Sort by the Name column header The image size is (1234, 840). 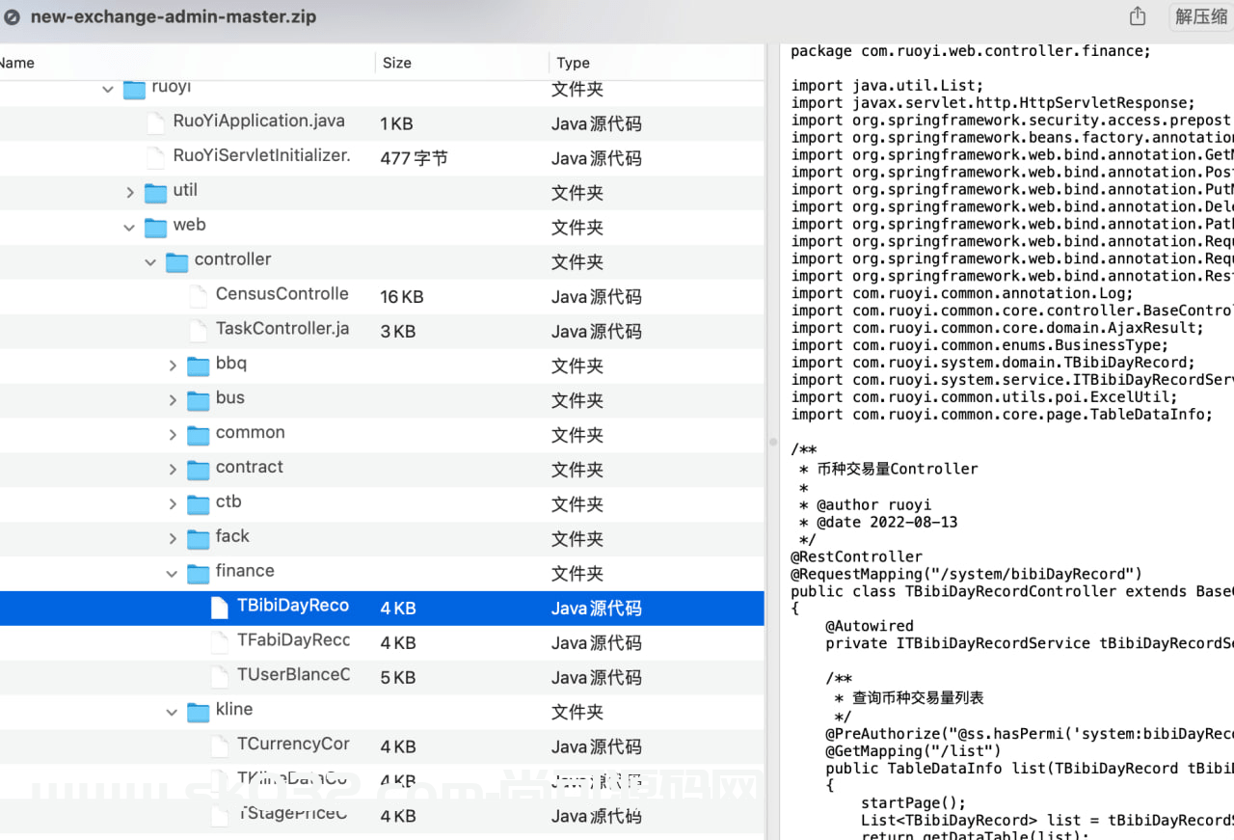pos(17,63)
